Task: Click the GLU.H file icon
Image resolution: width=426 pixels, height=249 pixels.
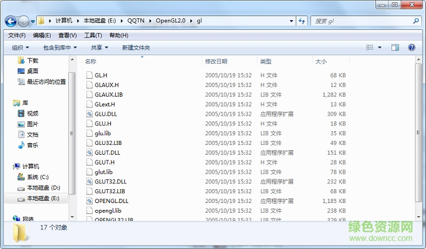Action: click(x=89, y=124)
